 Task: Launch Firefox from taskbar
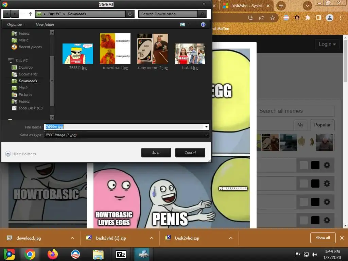(53, 254)
